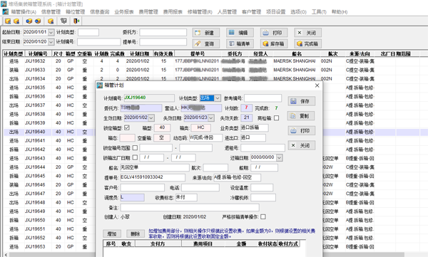Open the 箱管操作(A) menu

point(24,11)
